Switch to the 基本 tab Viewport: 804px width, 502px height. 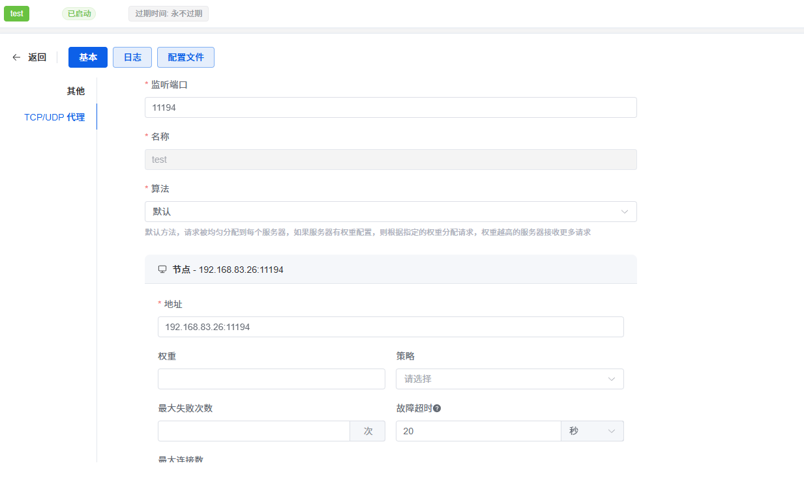tap(88, 57)
